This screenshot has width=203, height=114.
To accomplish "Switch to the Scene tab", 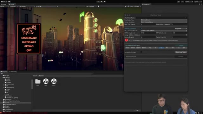I will tap(3, 4).
